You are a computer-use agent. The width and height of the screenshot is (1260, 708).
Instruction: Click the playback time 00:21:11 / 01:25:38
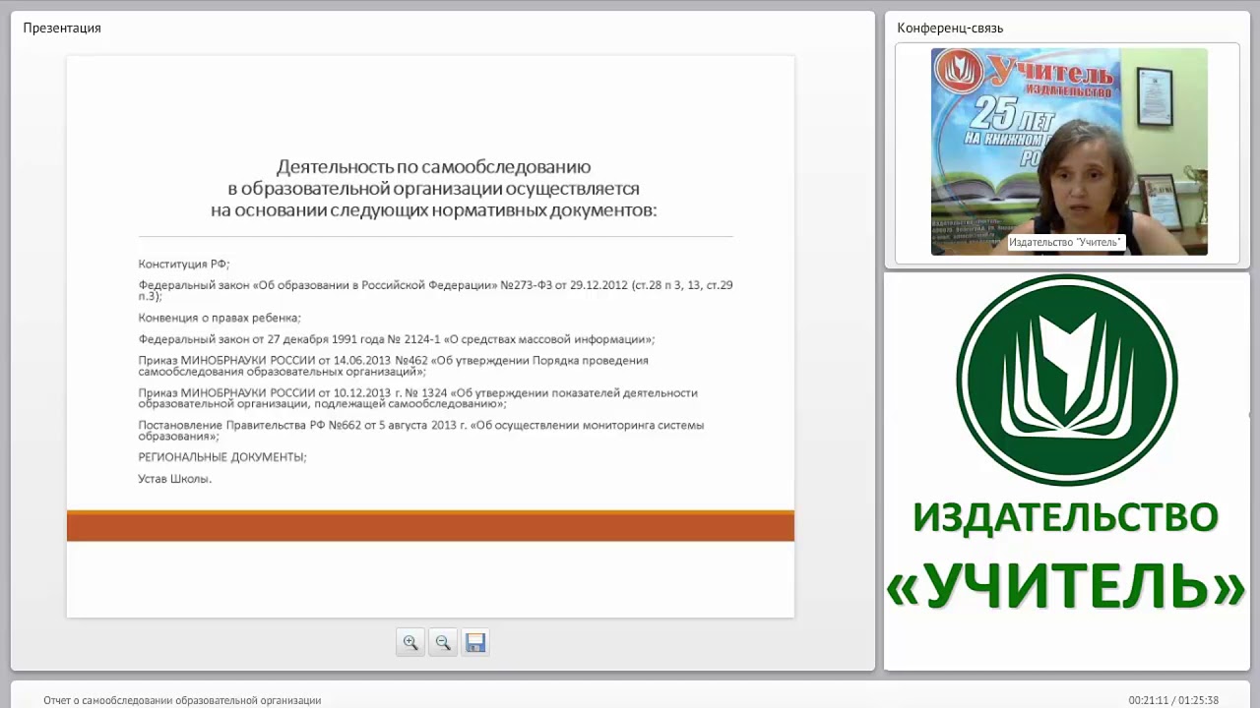point(1173,700)
